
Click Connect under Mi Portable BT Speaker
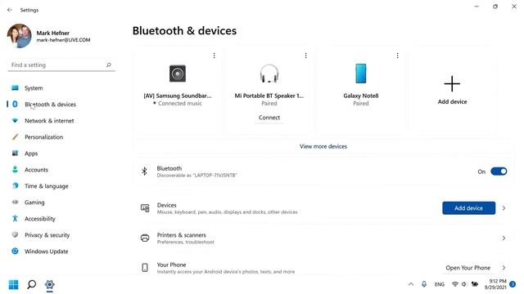[x=269, y=118]
